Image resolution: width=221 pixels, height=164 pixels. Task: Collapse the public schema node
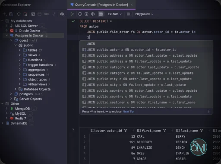[x=16, y=45]
